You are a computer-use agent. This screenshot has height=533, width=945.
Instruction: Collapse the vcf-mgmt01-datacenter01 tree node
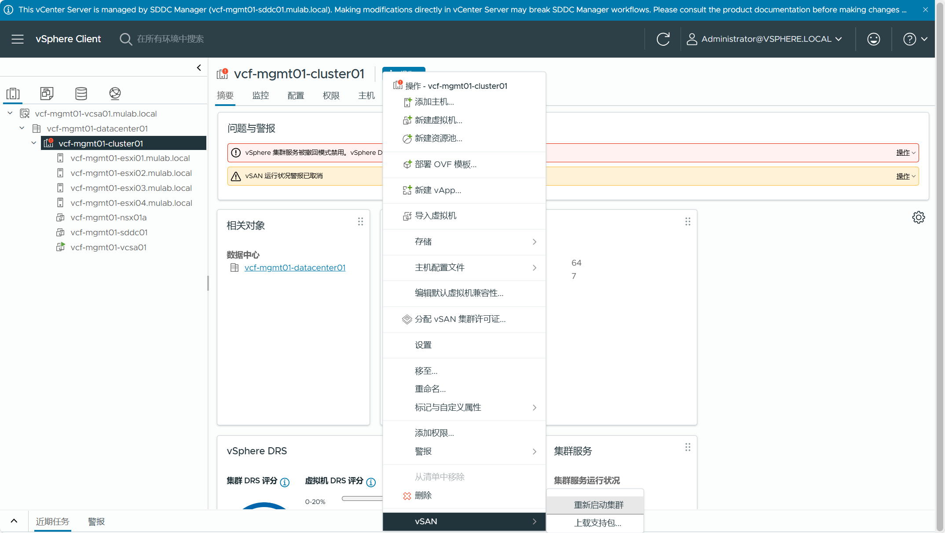(x=22, y=128)
